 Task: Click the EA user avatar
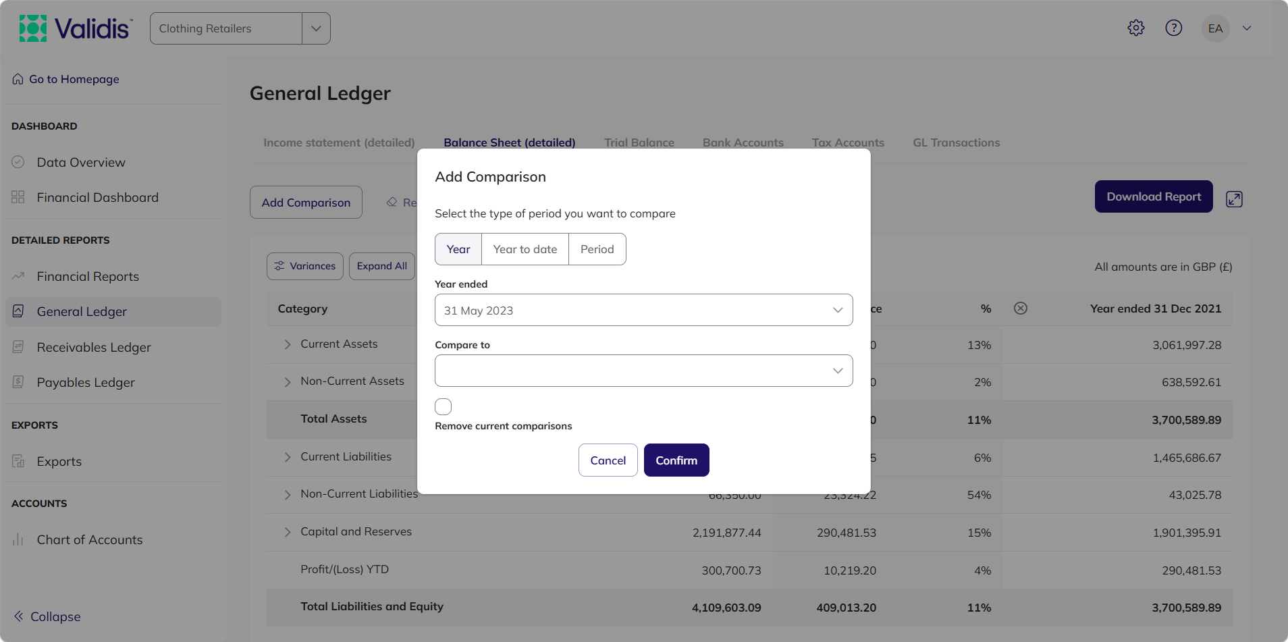pyautogui.click(x=1215, y=28)
